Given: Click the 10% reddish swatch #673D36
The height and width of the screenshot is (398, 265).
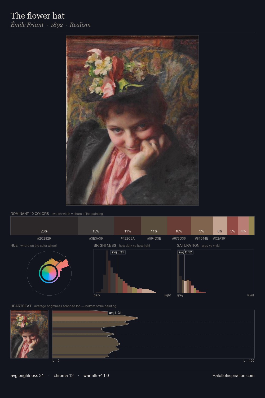Looking at the screenshot, I should point(179,226).
